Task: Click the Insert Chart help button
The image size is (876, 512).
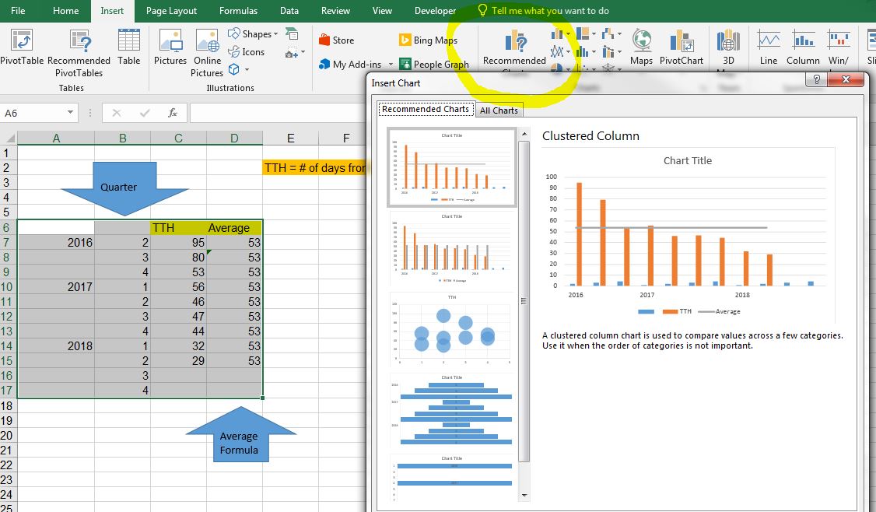Action: point(816,79)
